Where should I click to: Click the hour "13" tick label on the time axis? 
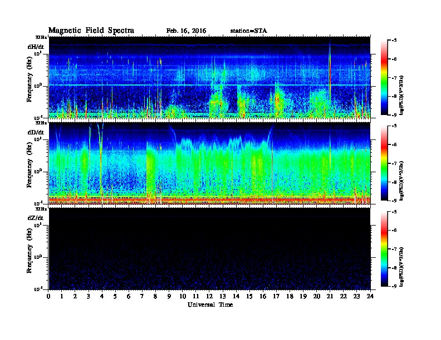click(x=223, y=296)
